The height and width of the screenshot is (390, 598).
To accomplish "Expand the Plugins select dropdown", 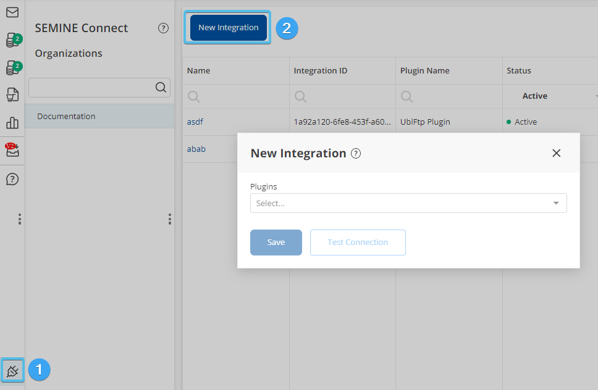I will (x=408, y=203).
